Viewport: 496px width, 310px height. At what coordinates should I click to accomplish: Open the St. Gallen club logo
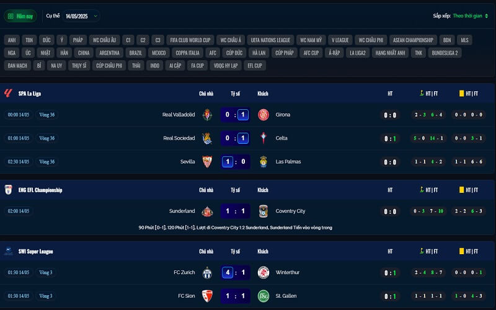tap(263, 296)
